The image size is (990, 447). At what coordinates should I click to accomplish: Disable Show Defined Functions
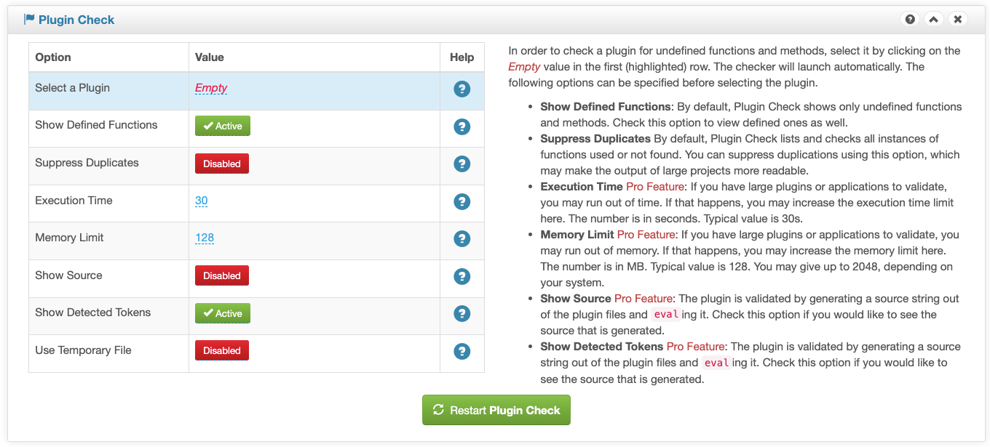click(x=222, y=126)
